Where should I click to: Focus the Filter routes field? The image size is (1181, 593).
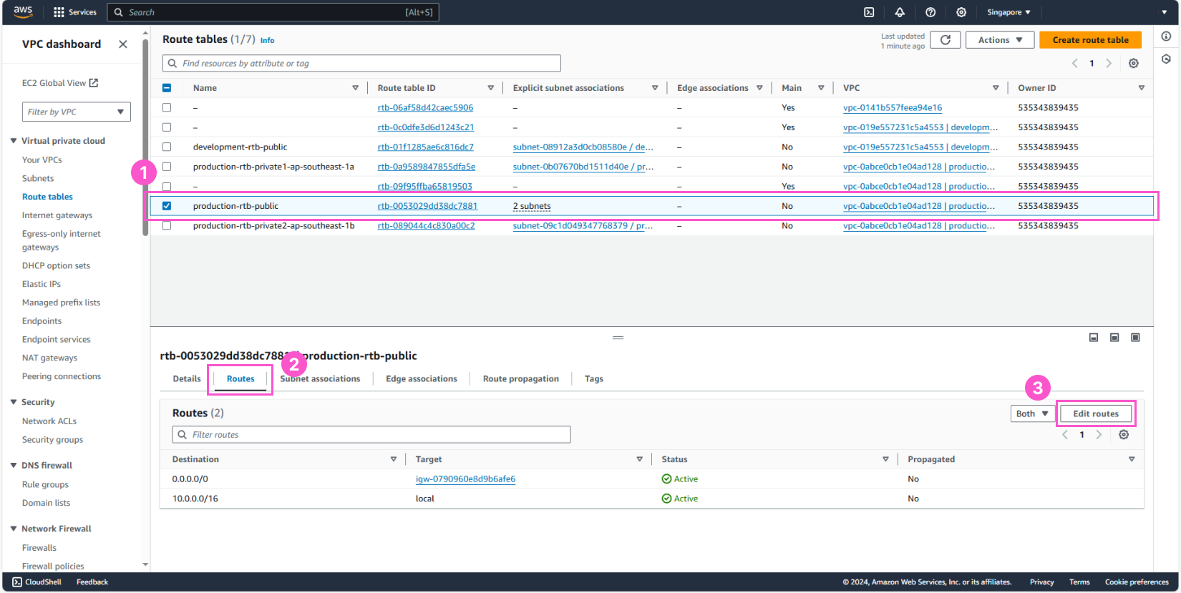pos(371,435)
